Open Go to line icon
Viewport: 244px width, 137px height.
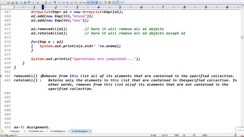75,3
